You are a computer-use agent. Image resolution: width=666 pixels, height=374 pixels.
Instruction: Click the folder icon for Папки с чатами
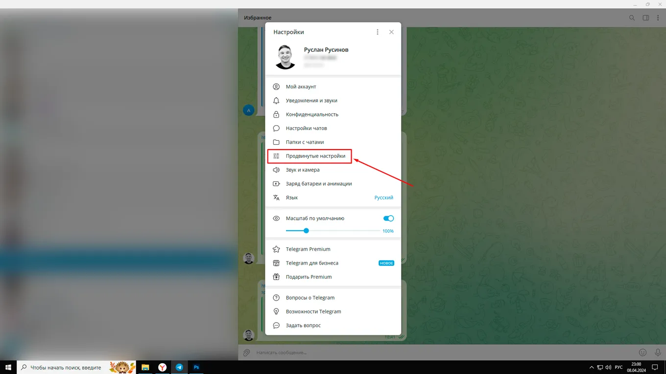276,142
